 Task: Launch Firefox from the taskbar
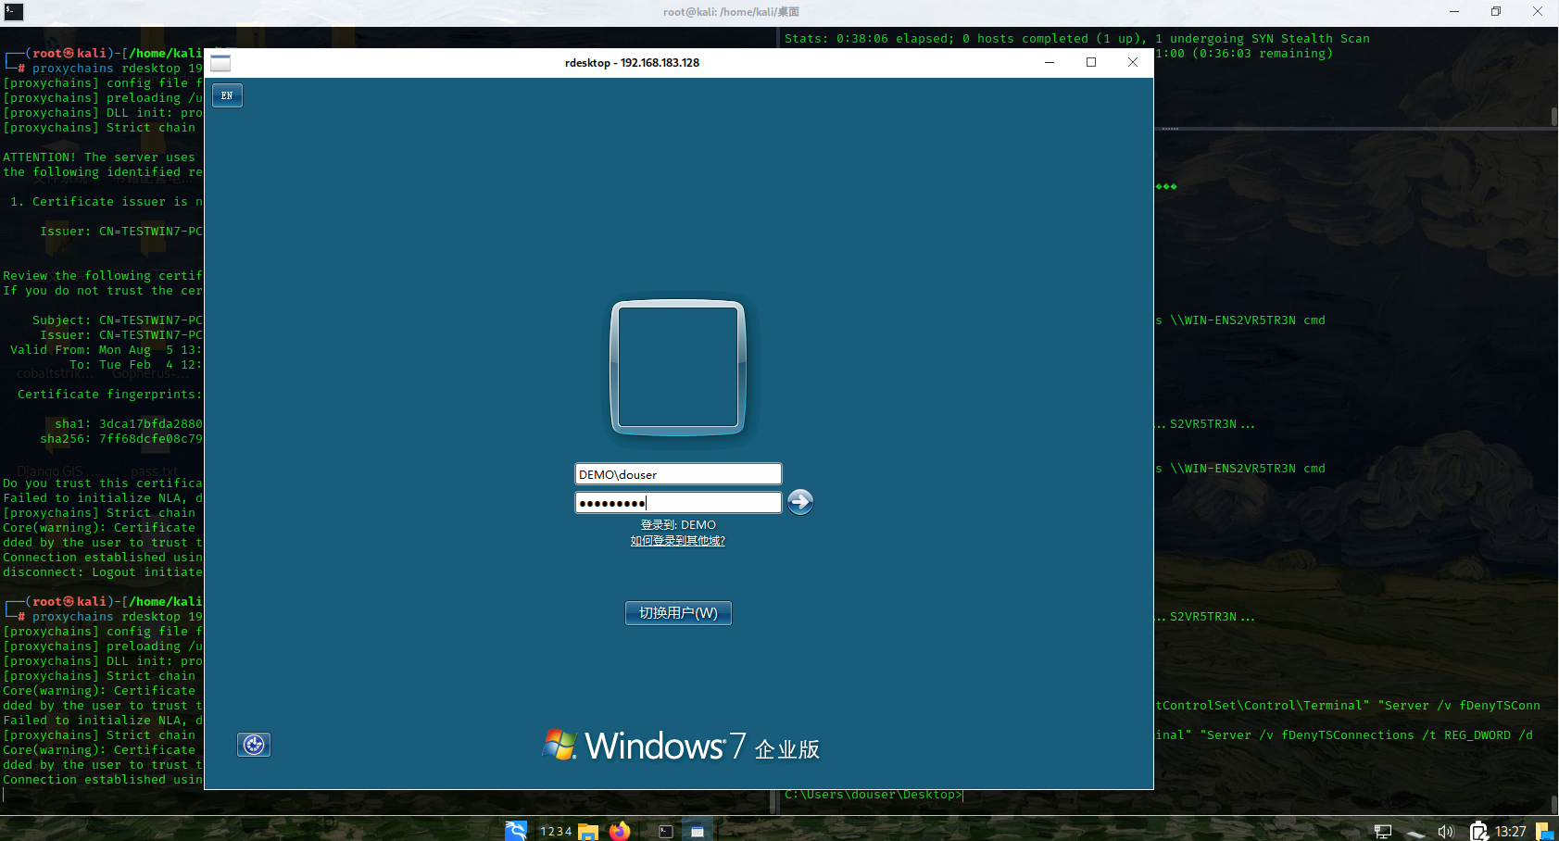point(620,831)
